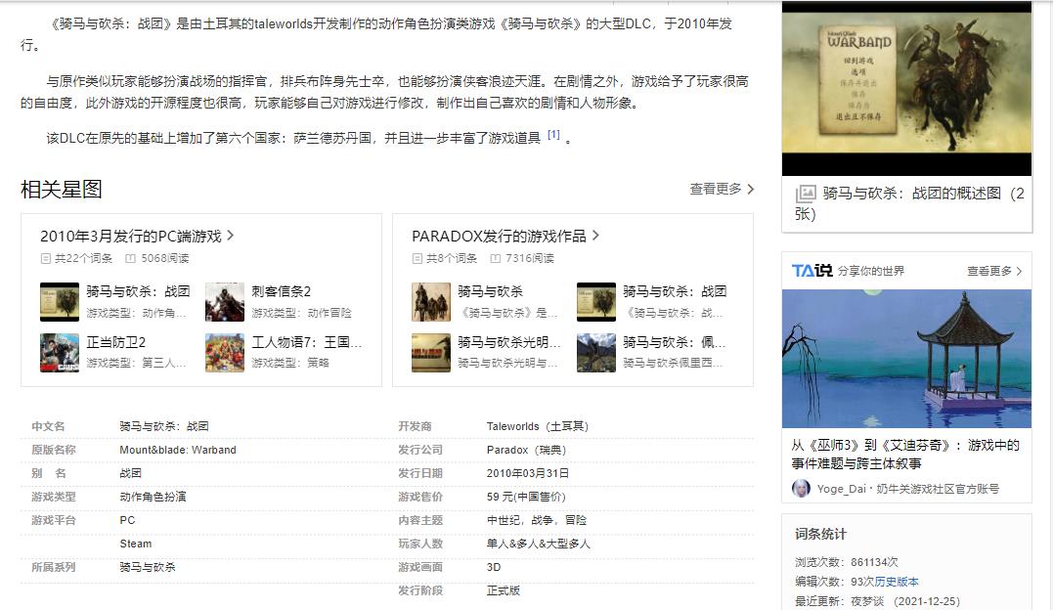Expand the chevron beside 相关星图 查看更多
Screen dimensions: 1053x610
750,189
